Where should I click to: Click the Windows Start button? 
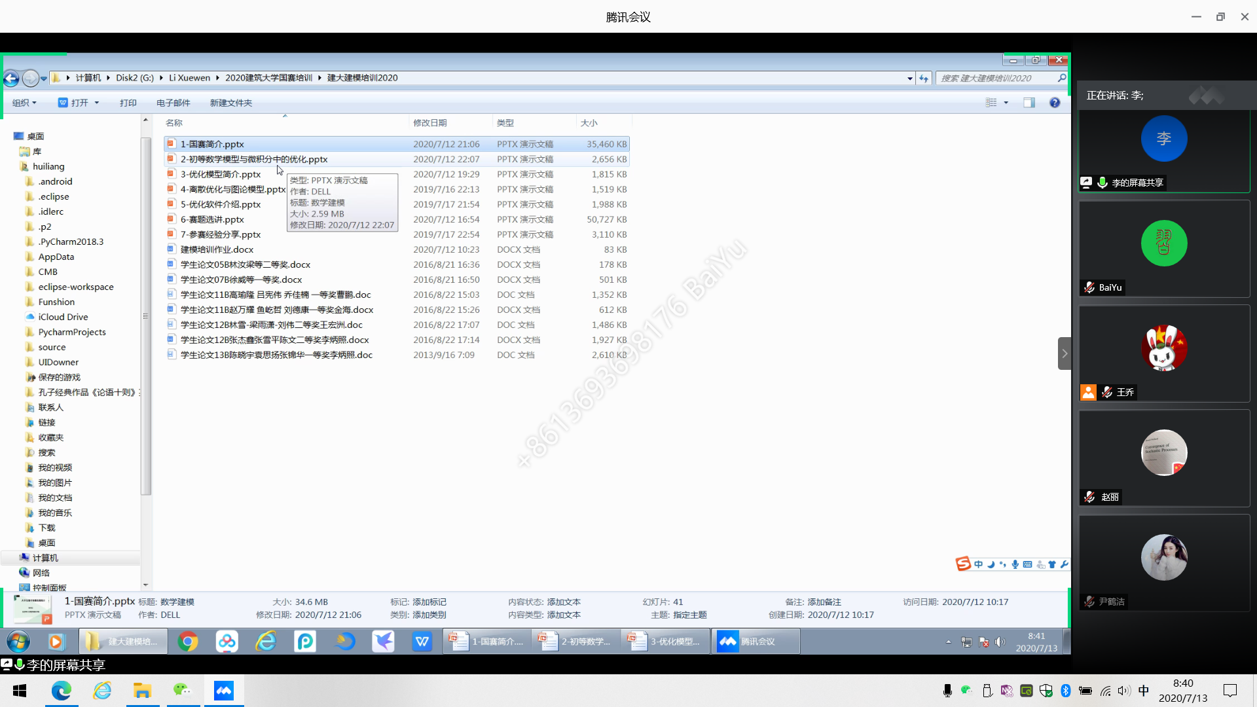20,691
